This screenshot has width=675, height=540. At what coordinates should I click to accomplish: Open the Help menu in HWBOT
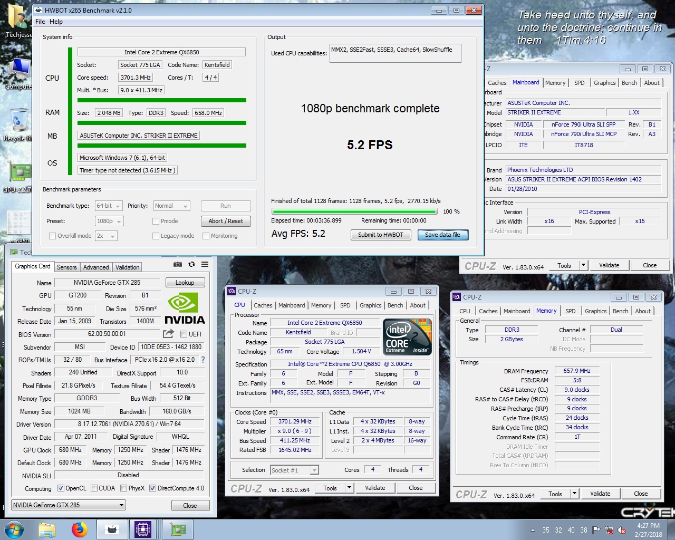click(x=56, y=22)
